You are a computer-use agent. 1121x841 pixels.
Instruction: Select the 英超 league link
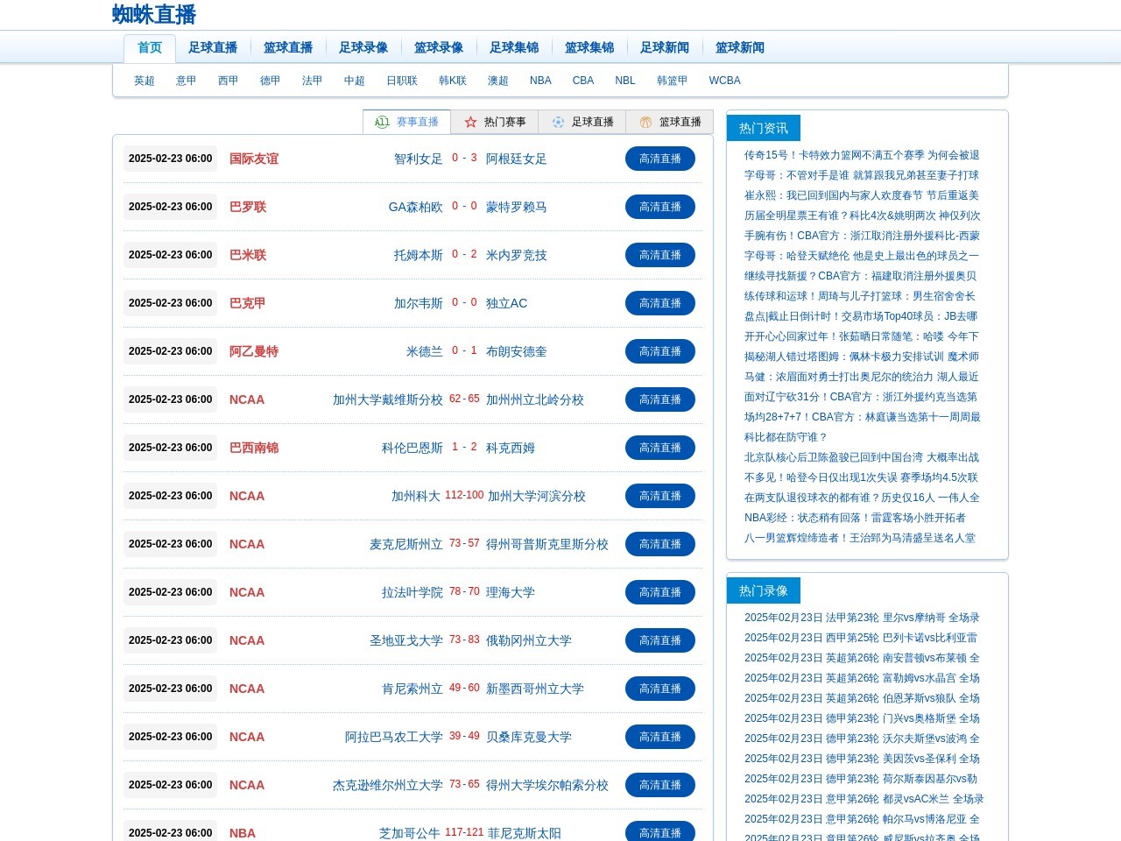coord(145,81)
